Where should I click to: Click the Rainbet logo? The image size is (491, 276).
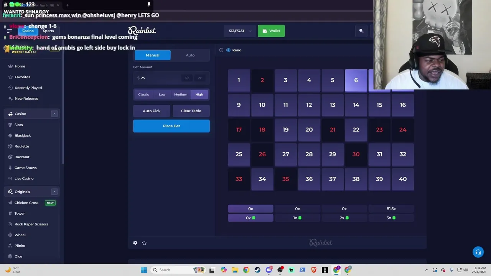coord(142,31)
